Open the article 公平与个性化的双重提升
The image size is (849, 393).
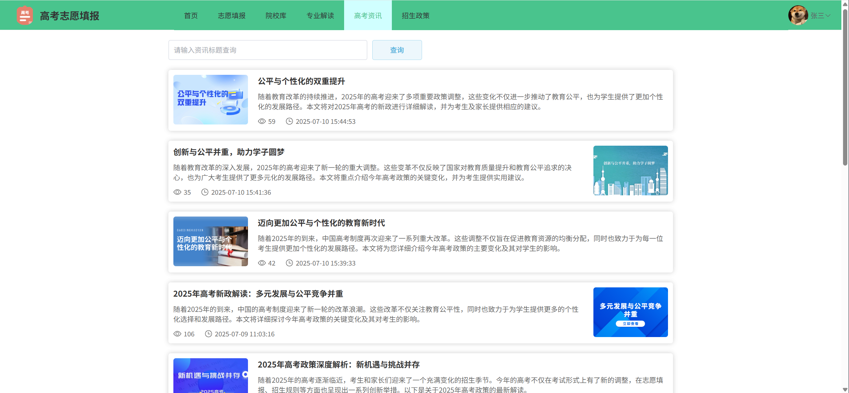[301, 81]
